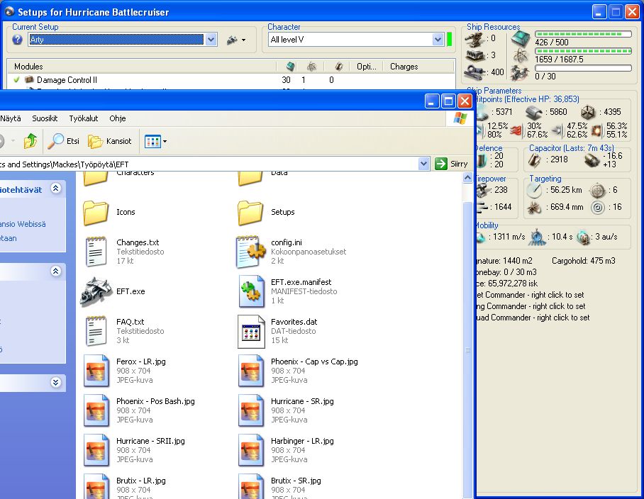Click the green status indicator beside Character dropdown

450,40
